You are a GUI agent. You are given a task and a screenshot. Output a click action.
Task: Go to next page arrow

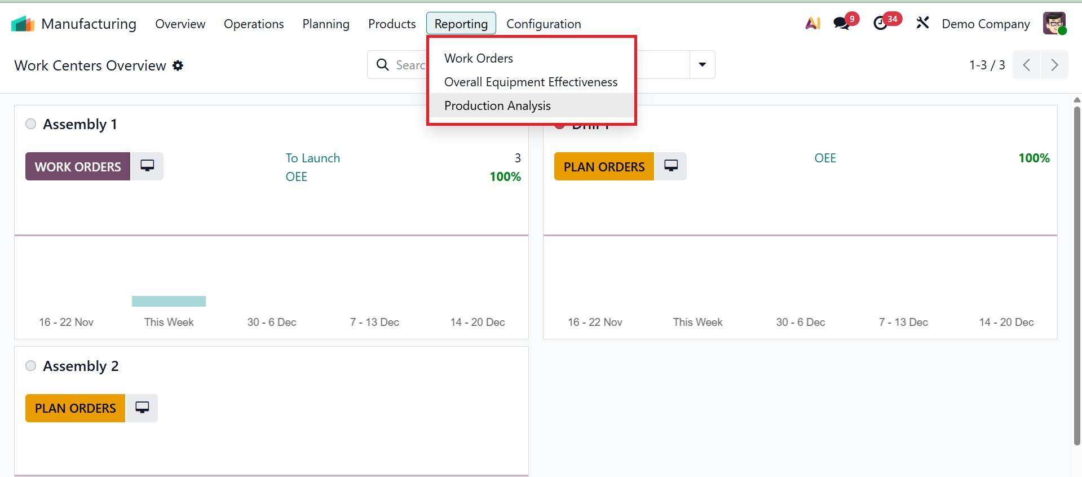click(1054, 65)
